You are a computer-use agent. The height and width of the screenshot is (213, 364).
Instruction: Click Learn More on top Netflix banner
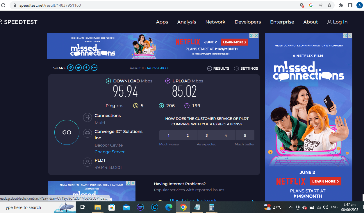pyautogui.click(x=234, y=42)
